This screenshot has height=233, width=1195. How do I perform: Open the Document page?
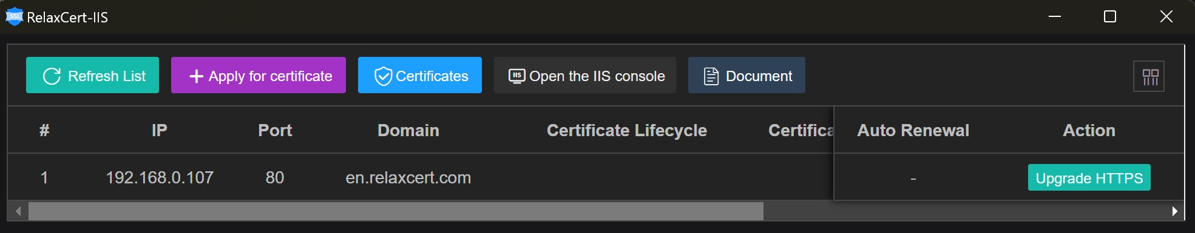point(746,75)
